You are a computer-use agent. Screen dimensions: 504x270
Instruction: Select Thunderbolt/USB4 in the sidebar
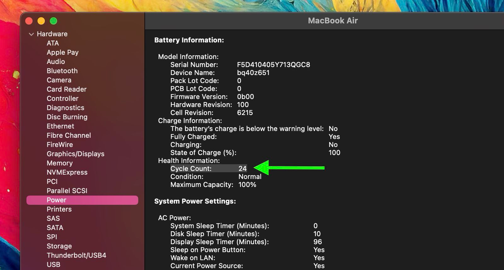tap(77, 255)
